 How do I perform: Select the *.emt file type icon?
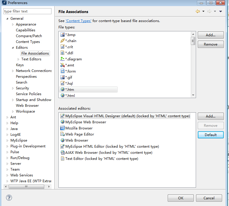(x=62, y=65)
